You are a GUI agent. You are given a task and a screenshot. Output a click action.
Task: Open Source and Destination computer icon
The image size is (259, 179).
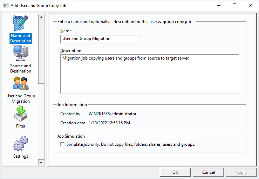[21, 53]
